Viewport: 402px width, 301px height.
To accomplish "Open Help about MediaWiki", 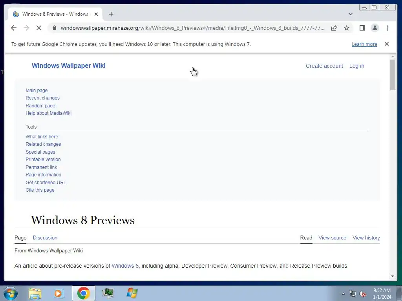I will coord(48,113).
